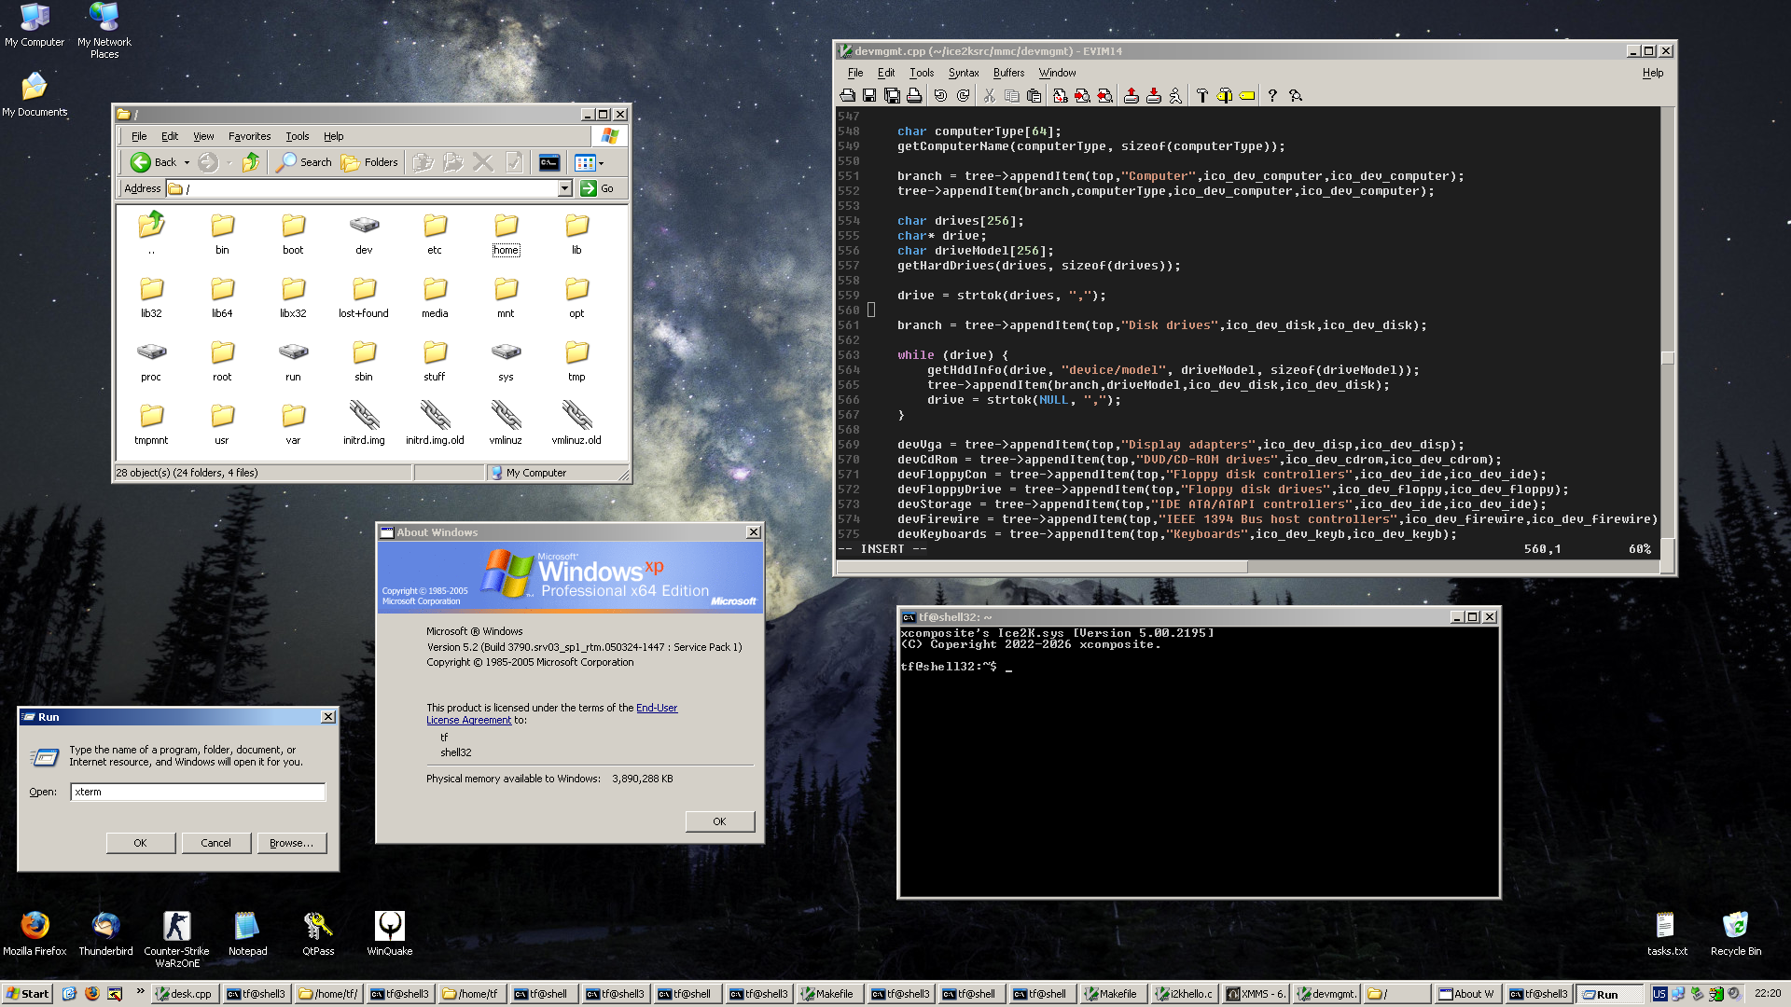
Task: Click the Up folder icon in file explorer
Action: 250,162
